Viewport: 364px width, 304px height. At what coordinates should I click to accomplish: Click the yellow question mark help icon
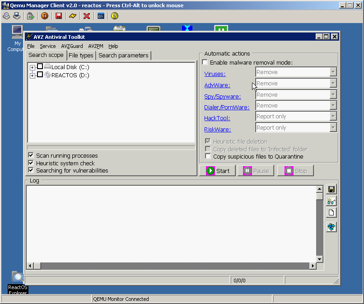pos(115,16)
